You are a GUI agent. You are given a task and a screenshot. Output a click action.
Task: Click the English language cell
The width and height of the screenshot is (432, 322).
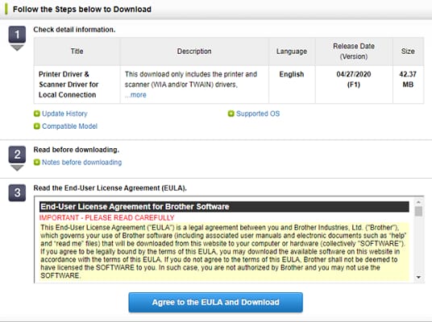click(x=292, y=85)
